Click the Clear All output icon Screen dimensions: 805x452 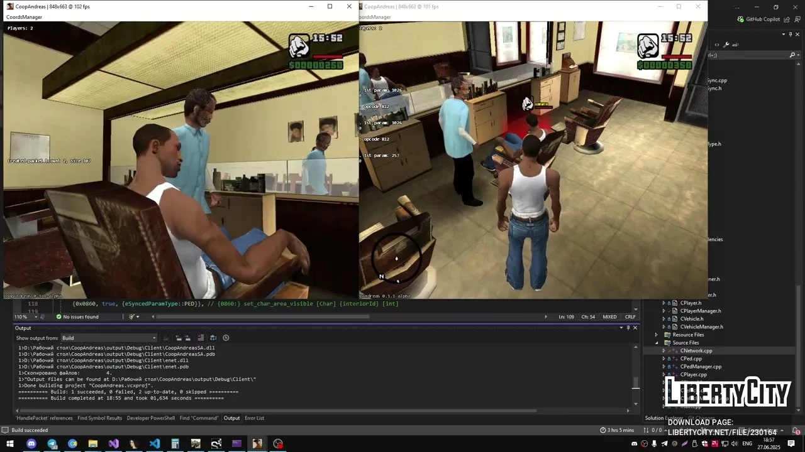click(201, 338)
